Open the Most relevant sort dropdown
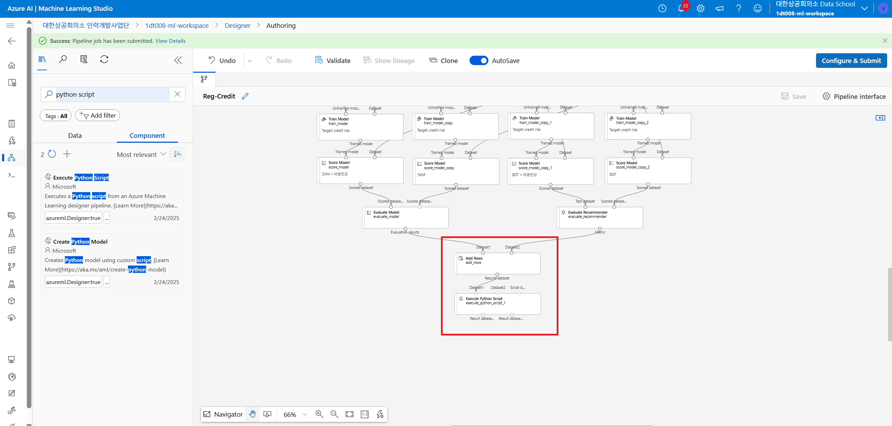This screenshot has width=892, height=426. click(x=141, y=155)
